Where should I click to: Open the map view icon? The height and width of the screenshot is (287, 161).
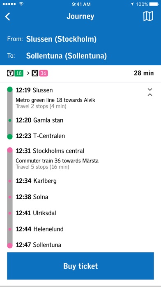pos(148,16)
